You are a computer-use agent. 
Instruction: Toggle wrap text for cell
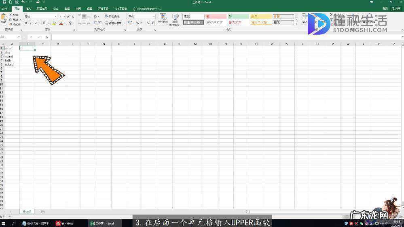tap(112, 17)
